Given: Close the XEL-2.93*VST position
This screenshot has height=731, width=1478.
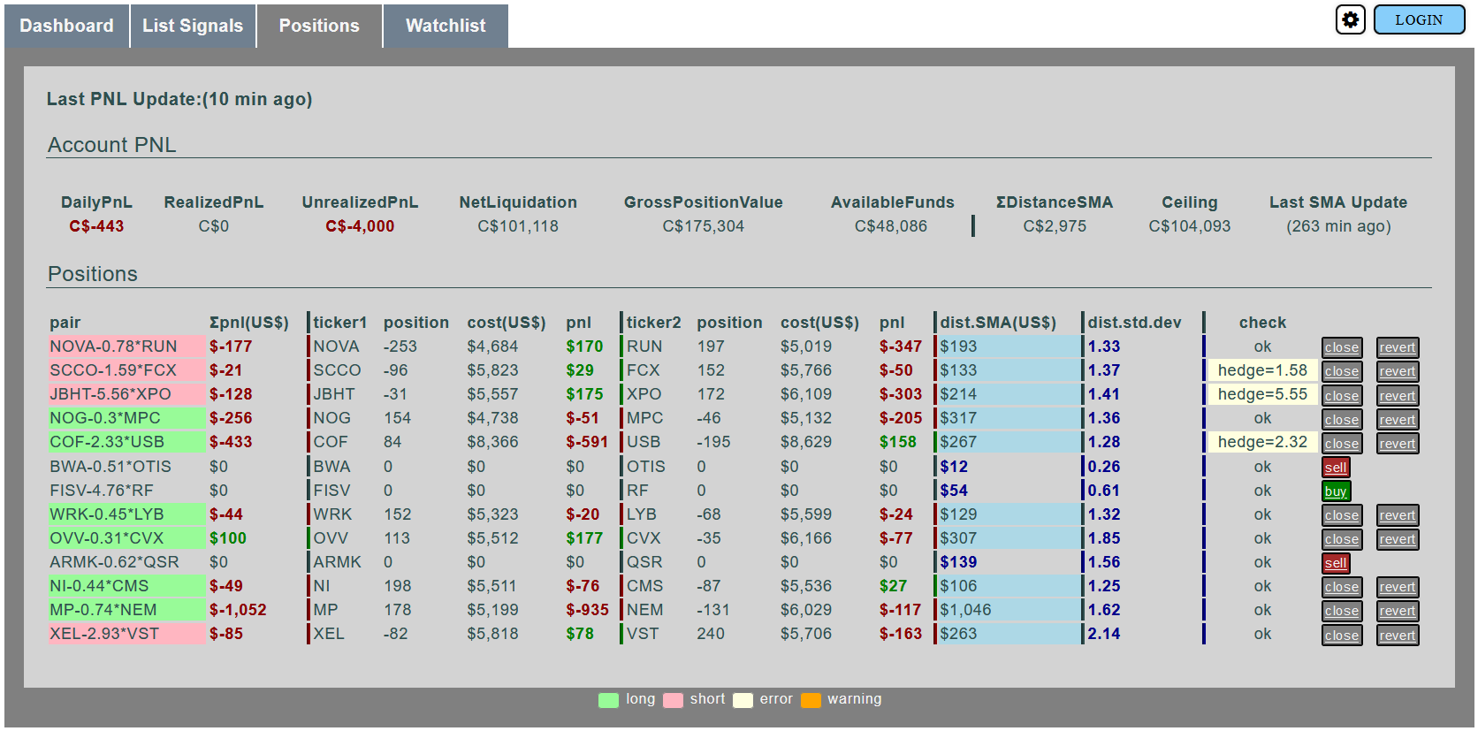Looking at the screenshot, I should tap(1341, 635).
